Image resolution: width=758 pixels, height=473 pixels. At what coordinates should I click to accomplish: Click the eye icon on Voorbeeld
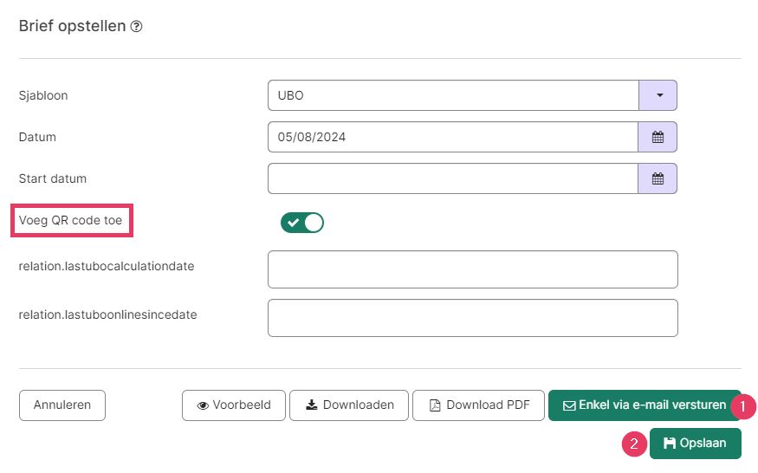point(203,405)
